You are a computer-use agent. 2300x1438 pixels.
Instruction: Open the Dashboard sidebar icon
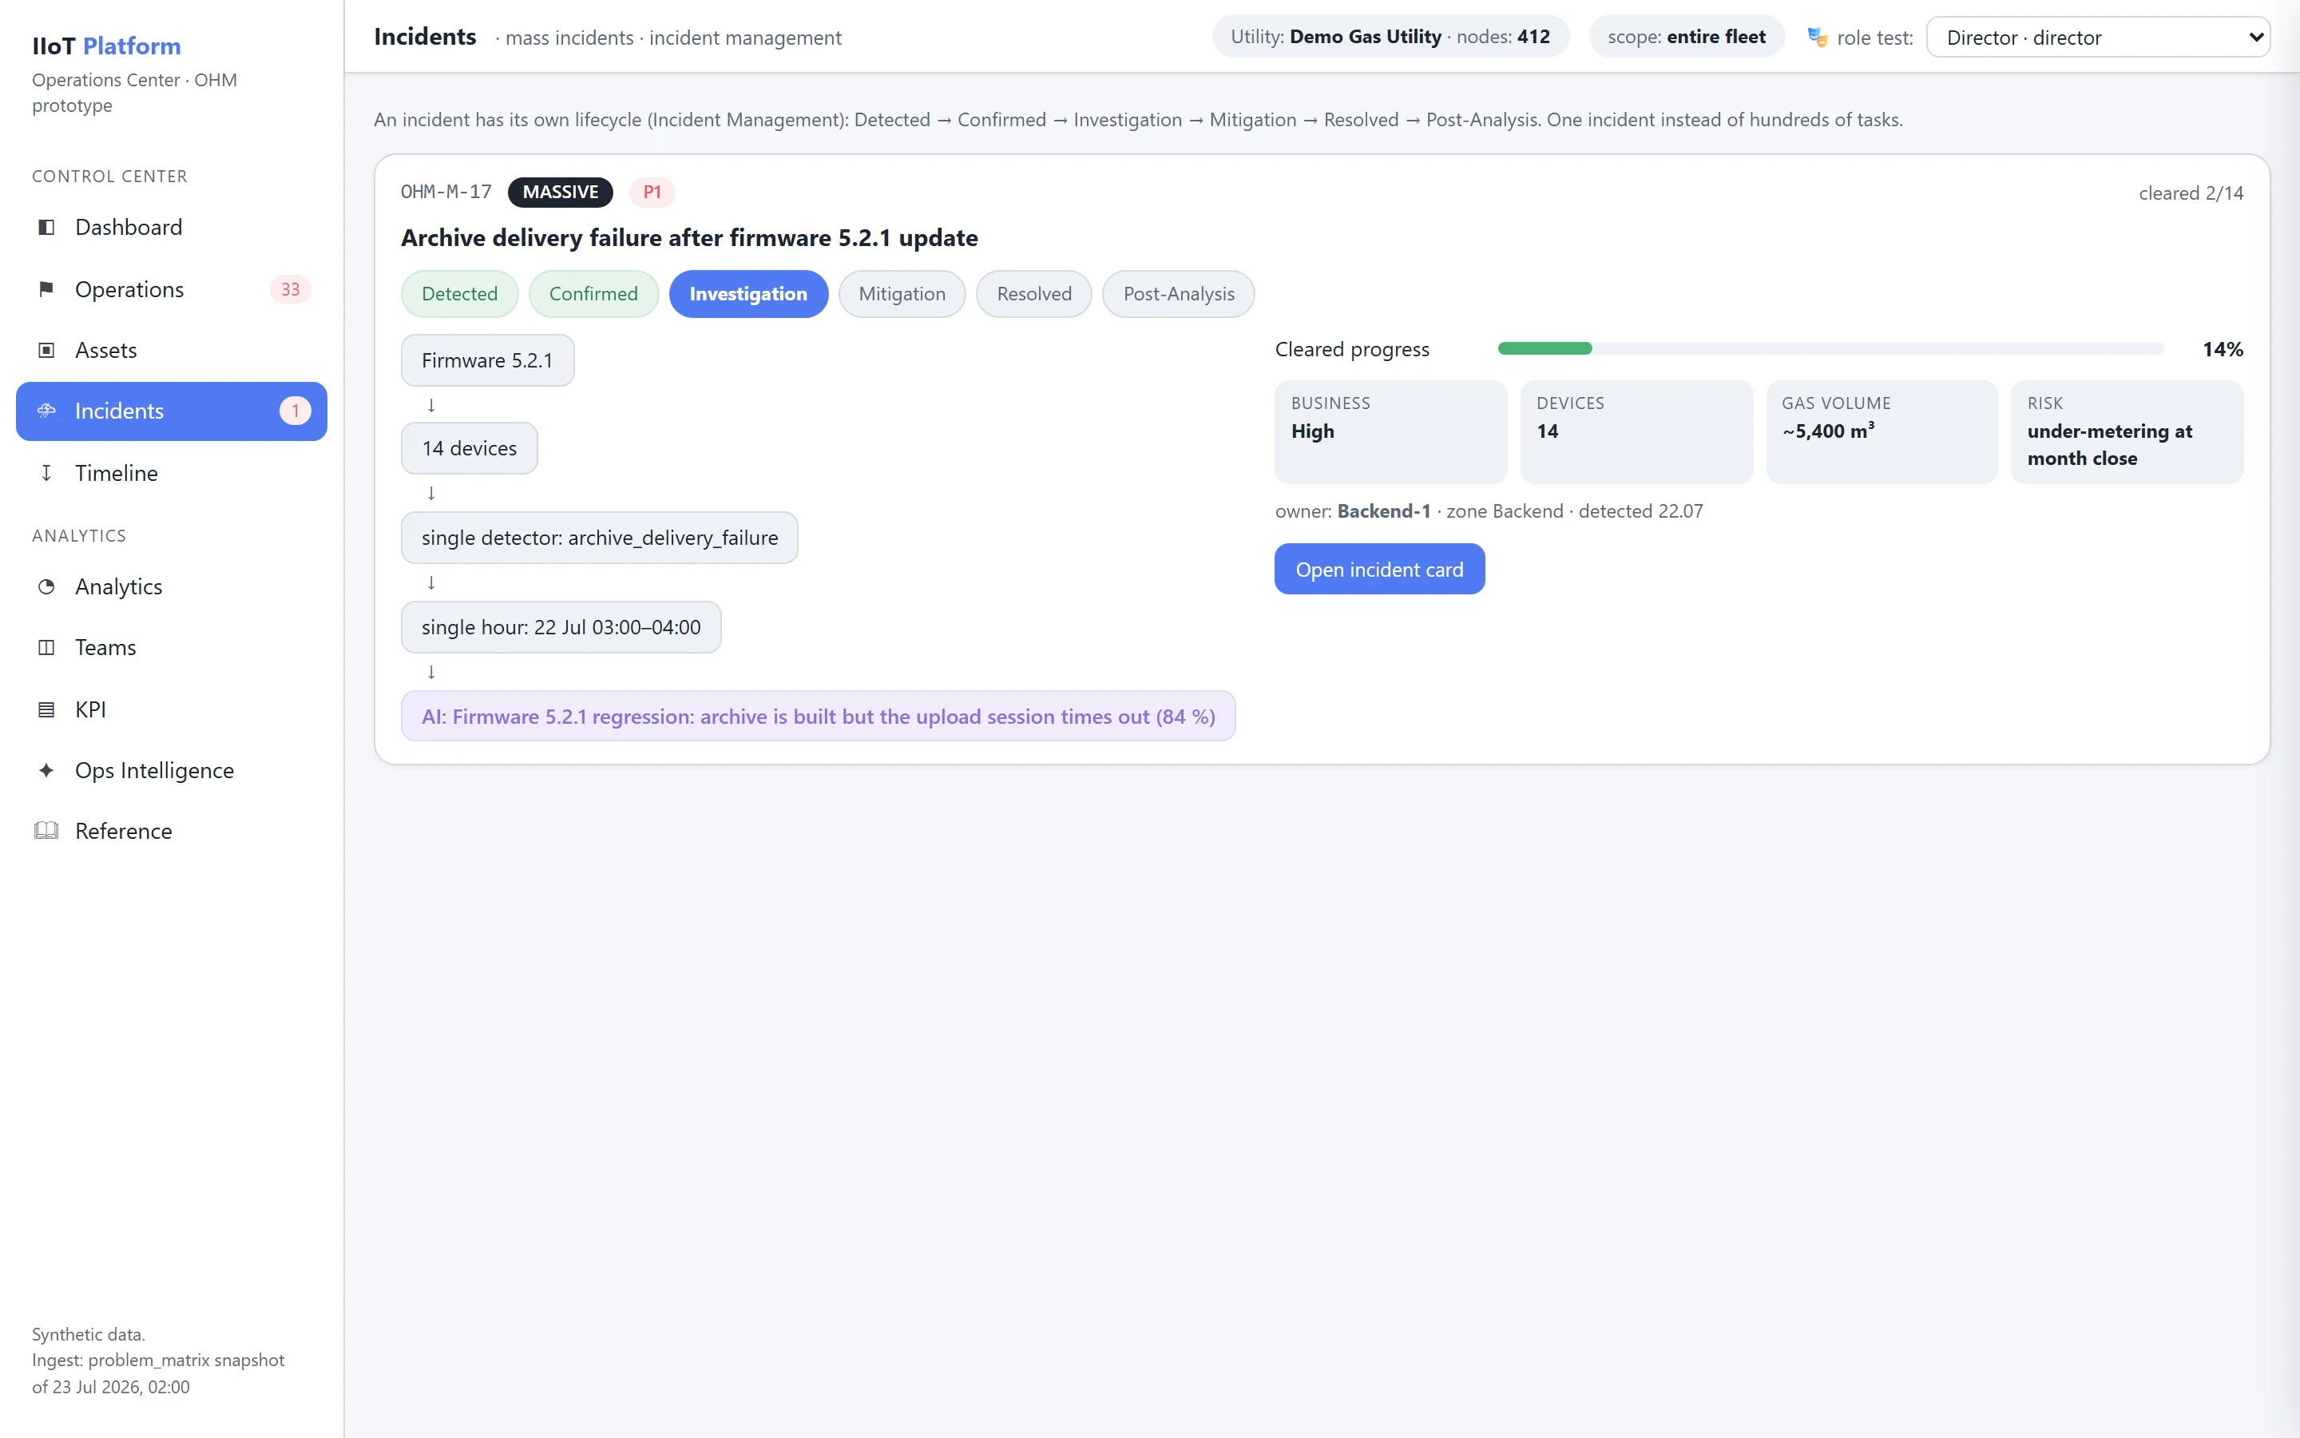[46, 228]
